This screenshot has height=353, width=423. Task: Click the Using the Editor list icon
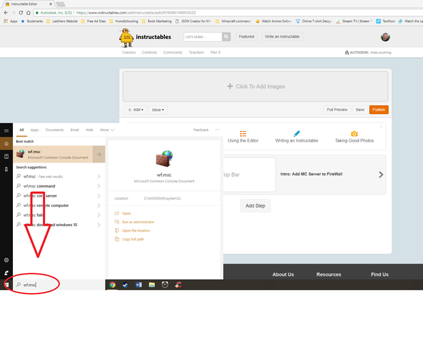coord(243,134)
